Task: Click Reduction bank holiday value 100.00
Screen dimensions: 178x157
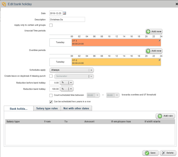Action: pyautogui.click(x=54, y=89)
